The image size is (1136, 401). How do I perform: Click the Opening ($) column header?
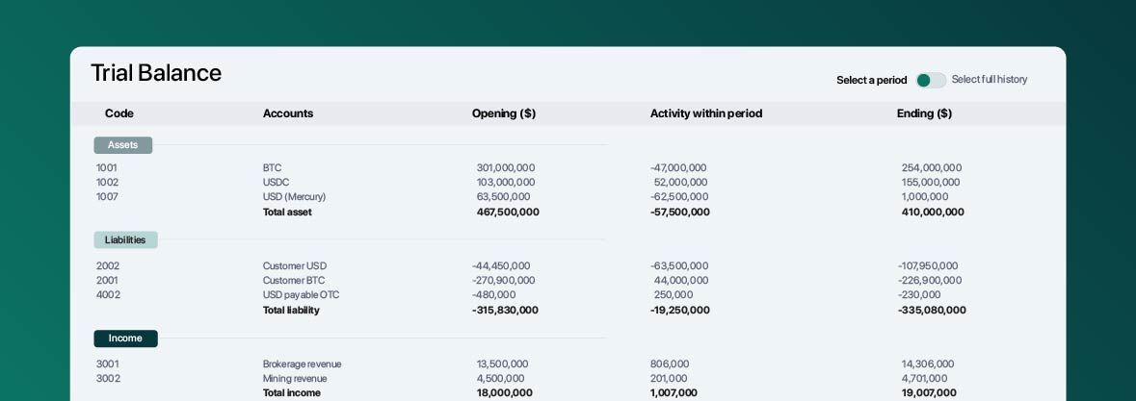coord(503,113)
